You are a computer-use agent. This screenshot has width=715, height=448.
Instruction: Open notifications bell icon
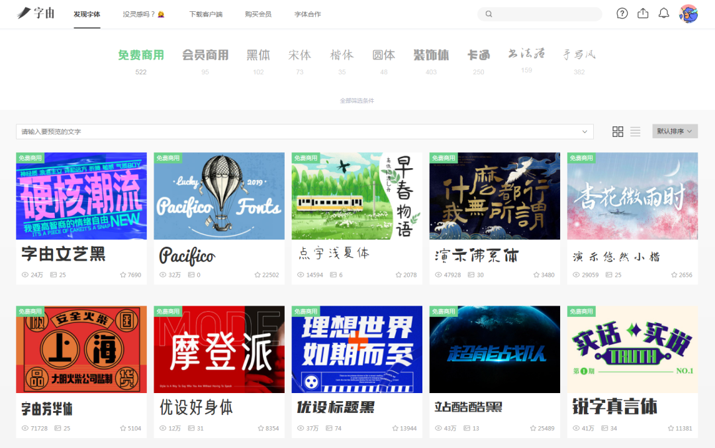[x=663, y=13]
